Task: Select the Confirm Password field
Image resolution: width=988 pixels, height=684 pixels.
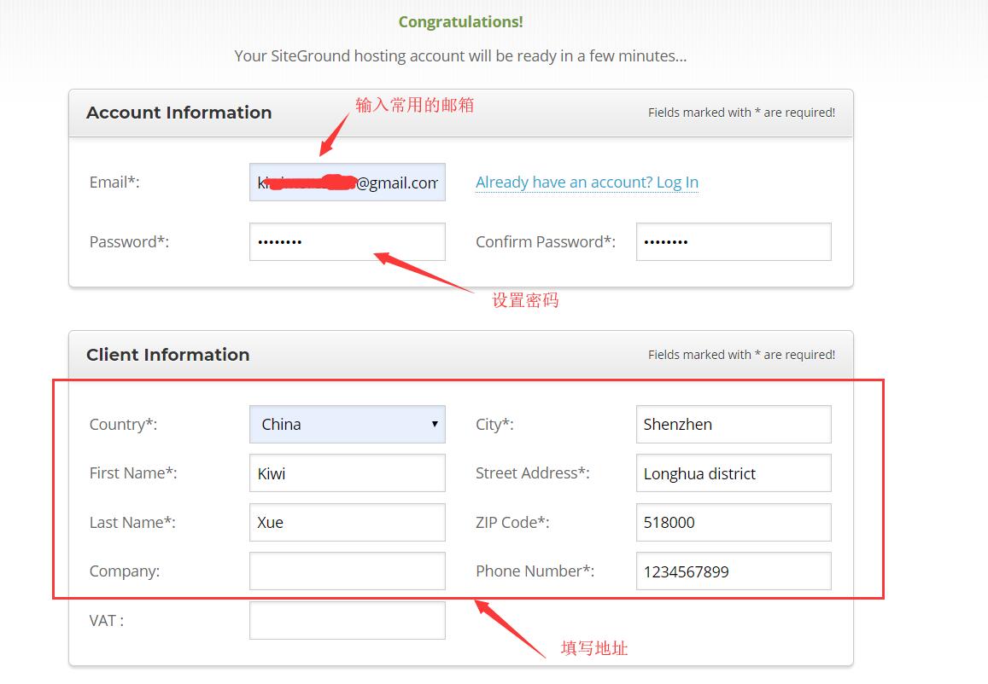Action: 733,241
